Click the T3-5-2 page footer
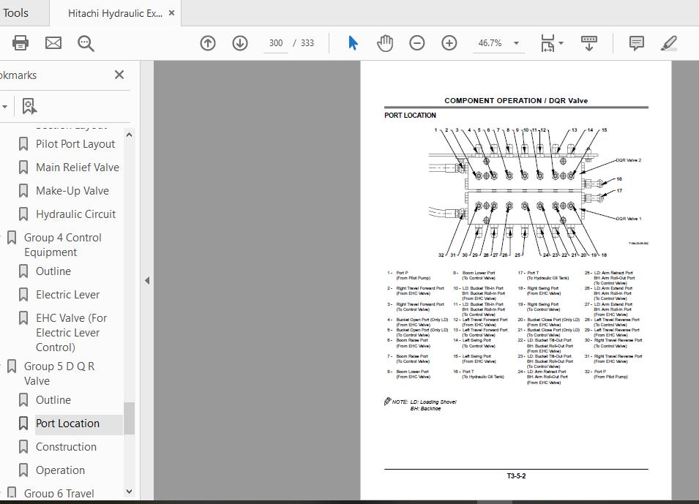Viewport: 699px width, 504px height. click(516, 476)
